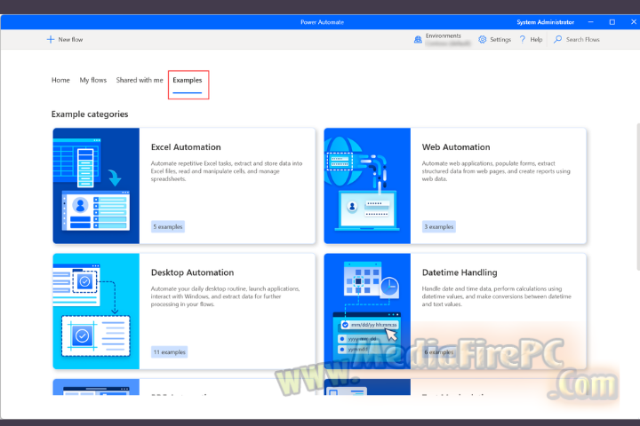Click the New flow button label
This screenshot has width=640, height=426.
pos(70,40)
